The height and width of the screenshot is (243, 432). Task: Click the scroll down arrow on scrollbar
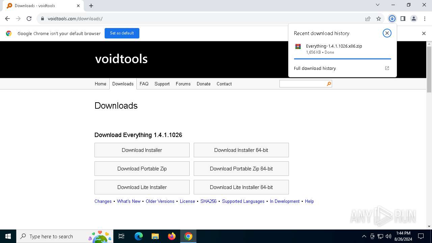[x=429, y=226]
